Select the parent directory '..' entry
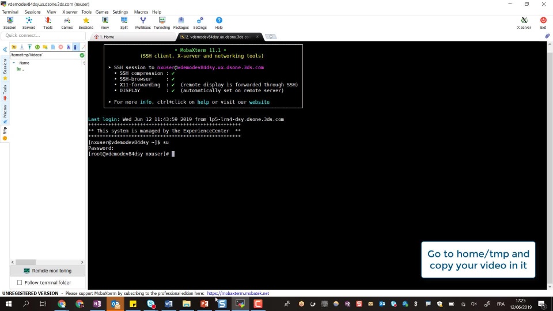553x311 pixels. pos(21,70)
